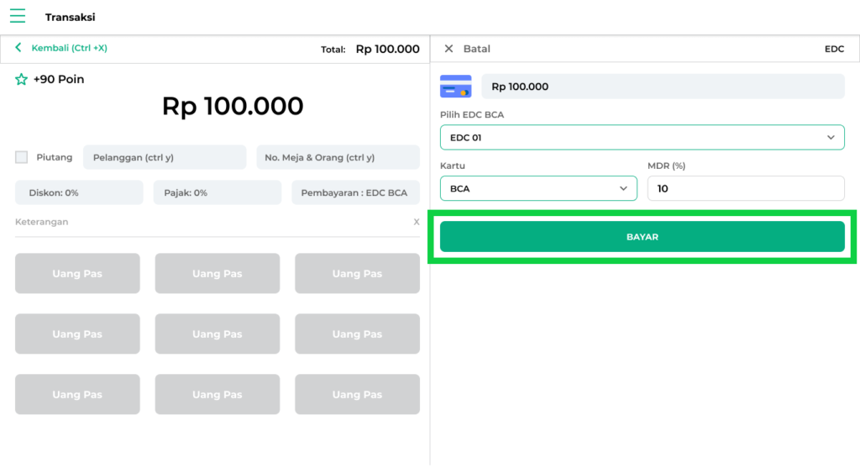Image resolution: width=860 pixels, height=468 pixels.
Task: Click the star icon beside +90 Poin
Action: 22,80
